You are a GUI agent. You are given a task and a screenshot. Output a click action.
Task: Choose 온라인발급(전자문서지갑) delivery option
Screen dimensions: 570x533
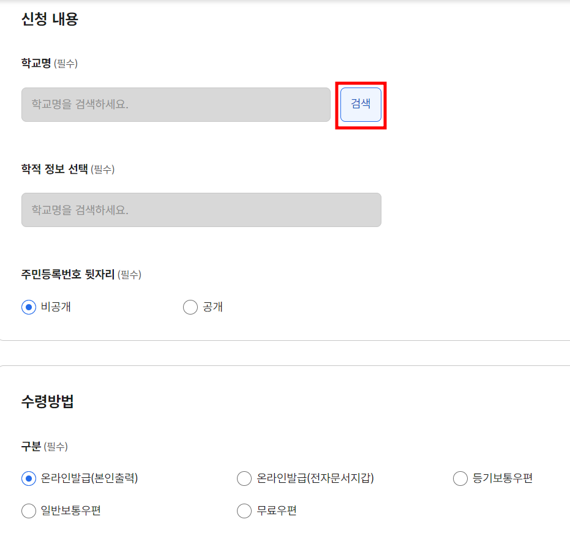[244, 479]
